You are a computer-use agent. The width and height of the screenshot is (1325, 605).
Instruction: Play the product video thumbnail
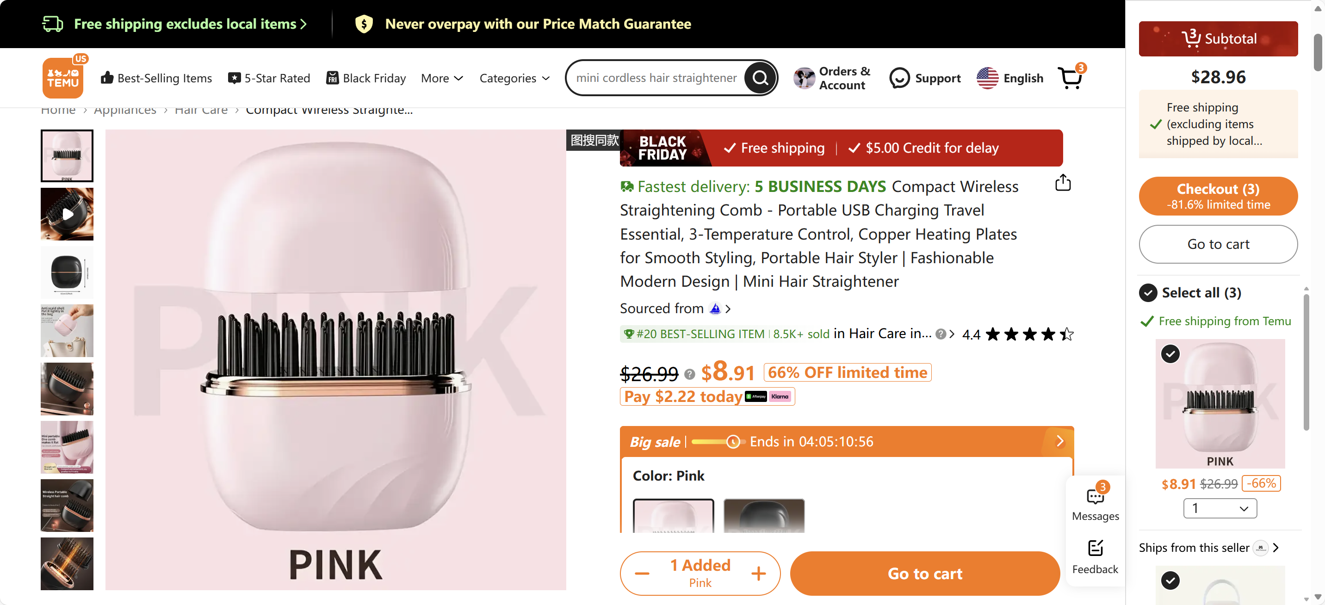click(x=67, y=214)
